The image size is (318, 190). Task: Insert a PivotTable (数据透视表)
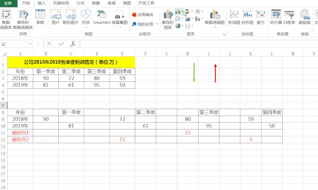pos(6,19)
